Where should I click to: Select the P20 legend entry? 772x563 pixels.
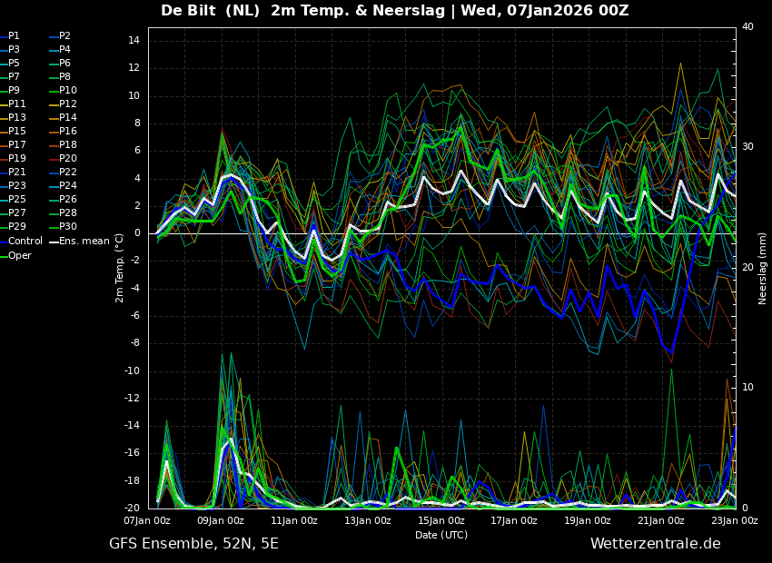point(63,159)
